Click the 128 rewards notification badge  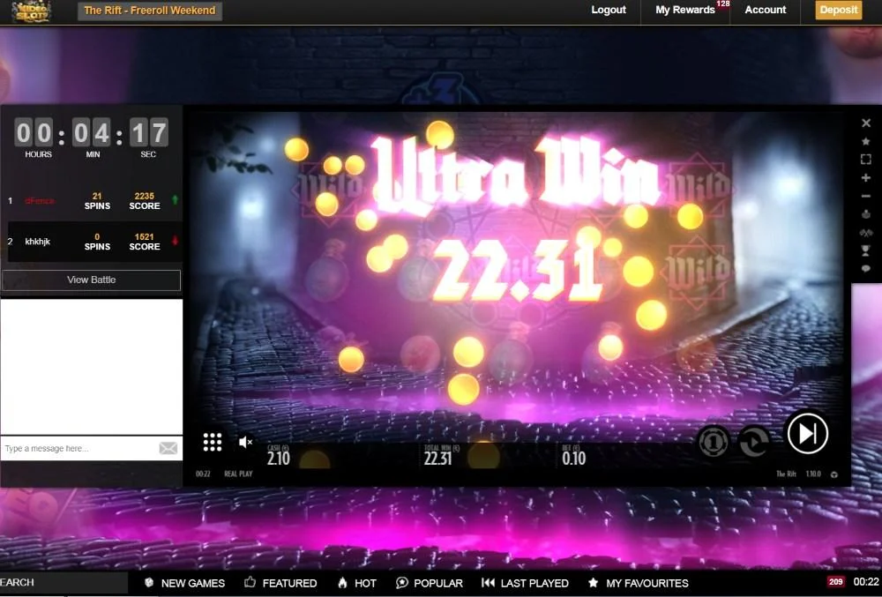(x=723, y=4)
